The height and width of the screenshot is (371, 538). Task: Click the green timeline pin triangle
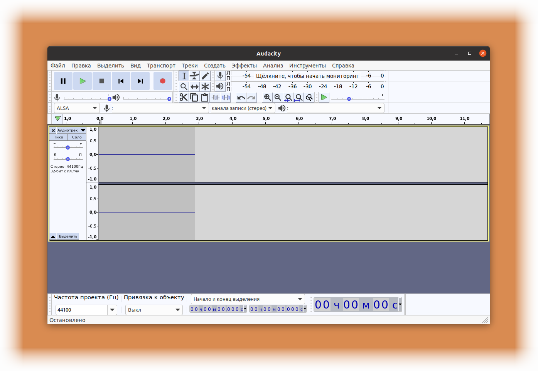tap(57, 118)
